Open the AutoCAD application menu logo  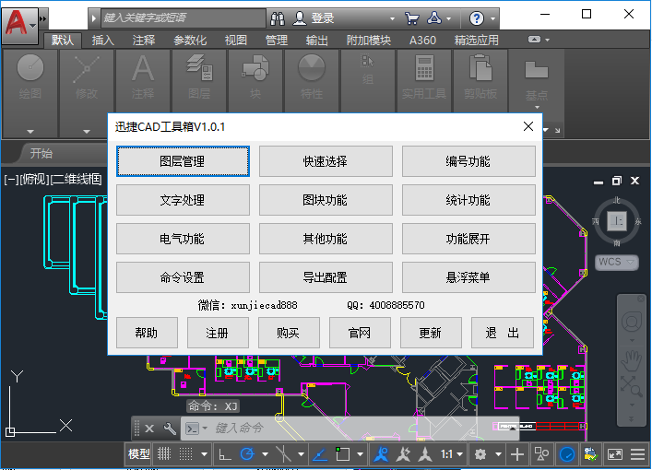[19, 25]
